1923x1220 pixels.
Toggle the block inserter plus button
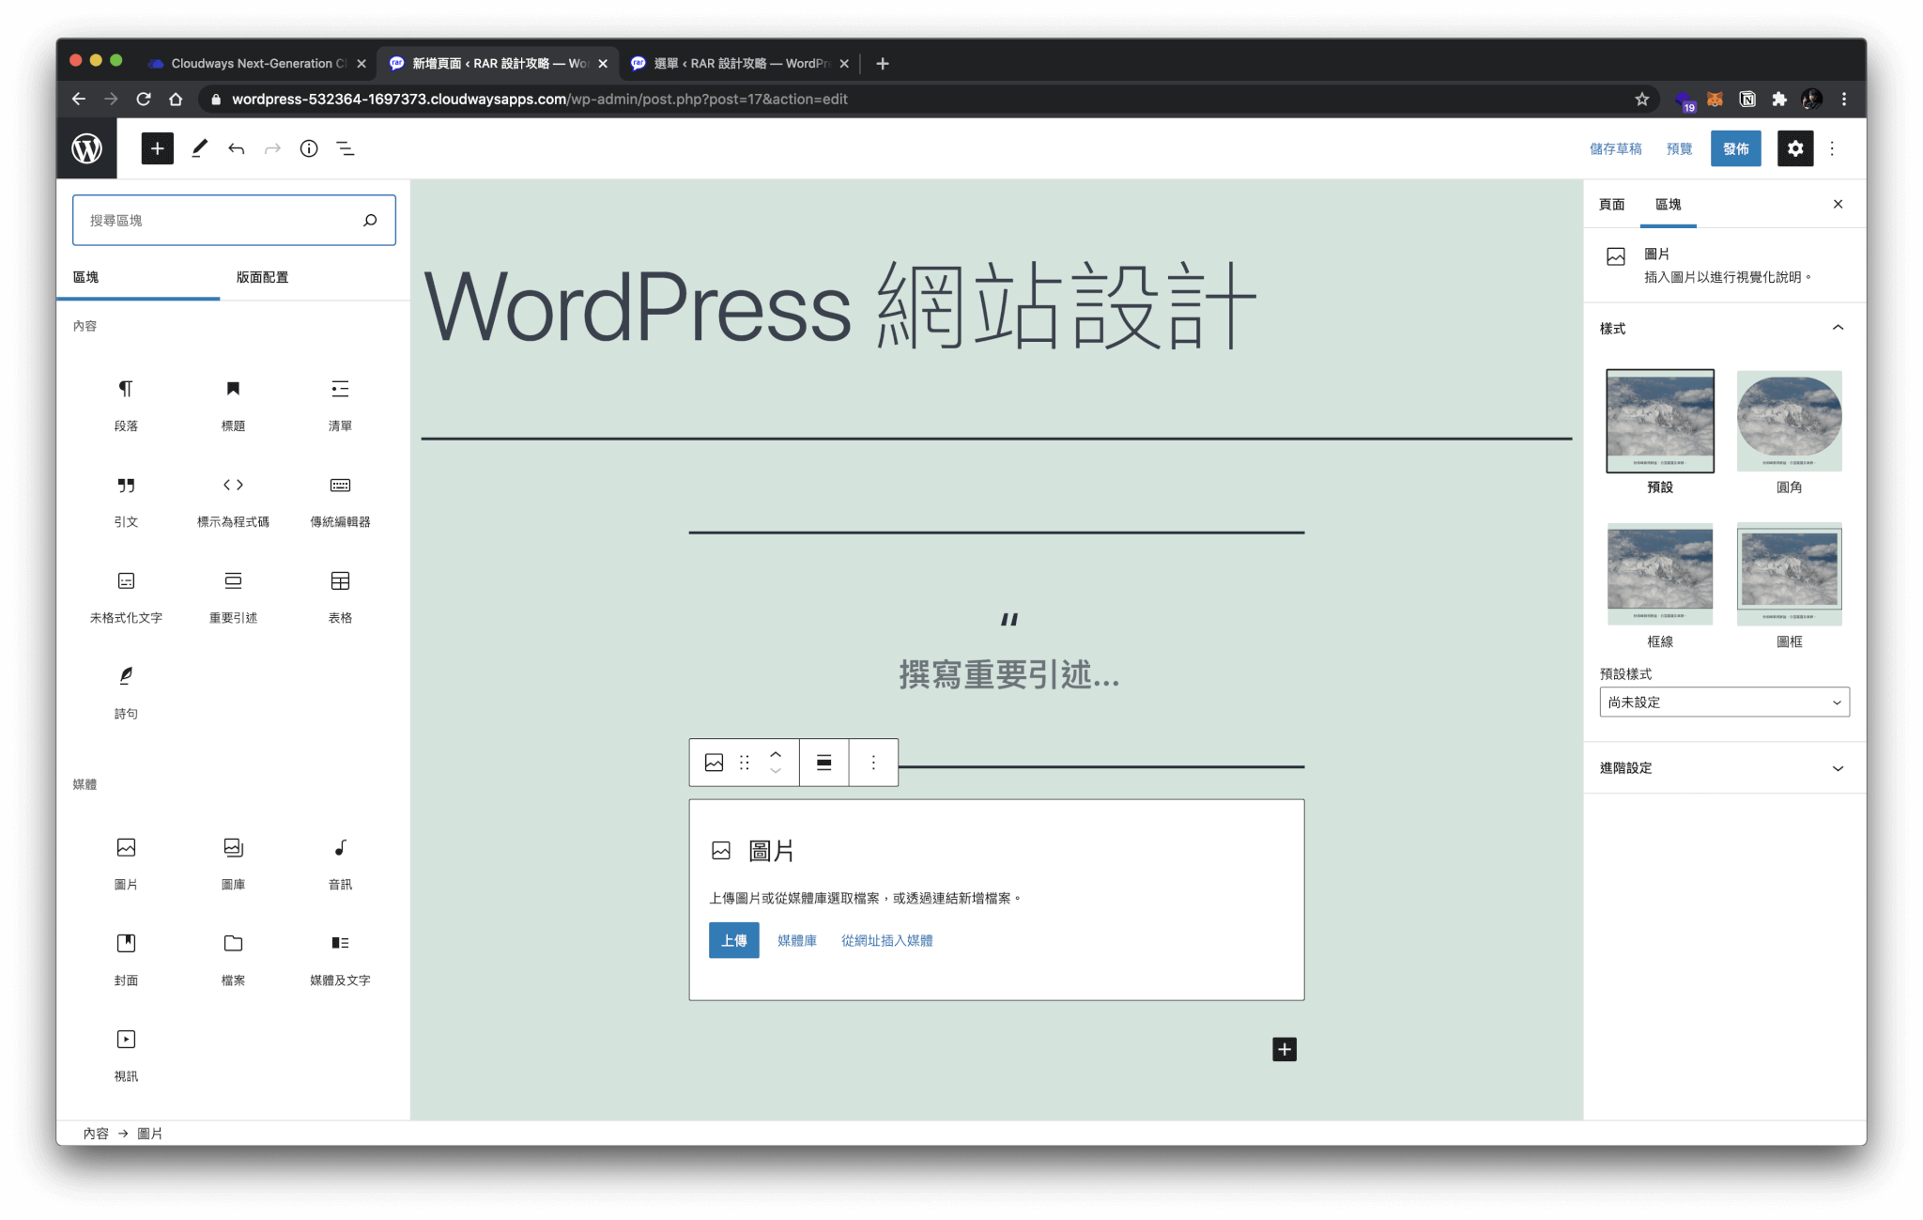click(157, 148)
